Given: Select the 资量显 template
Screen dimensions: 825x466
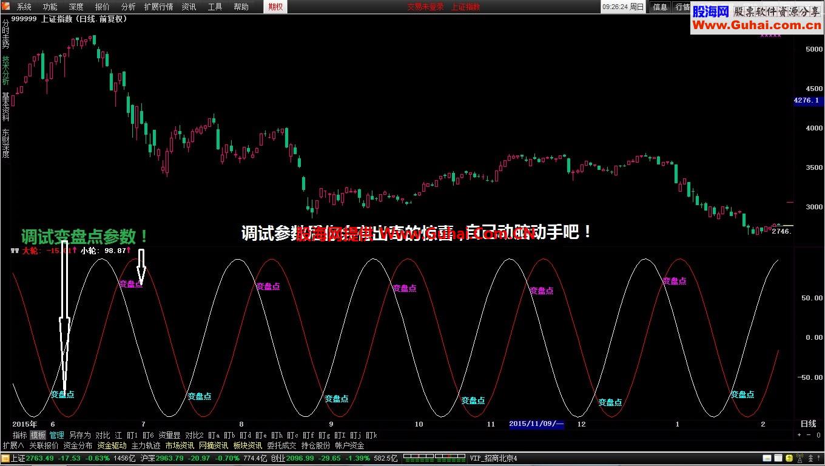Looking at the screenshot, I should [169, 435].
